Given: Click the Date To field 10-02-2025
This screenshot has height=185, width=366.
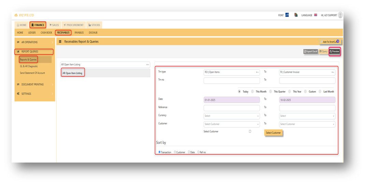Looking at the screenshot, I should (307, 100).
